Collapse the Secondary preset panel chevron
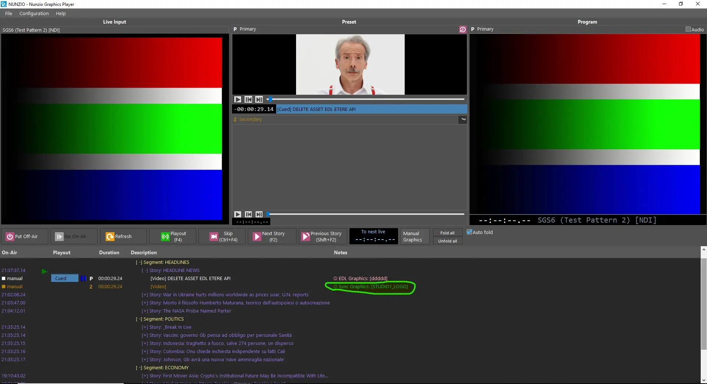 tap(463, 119)
